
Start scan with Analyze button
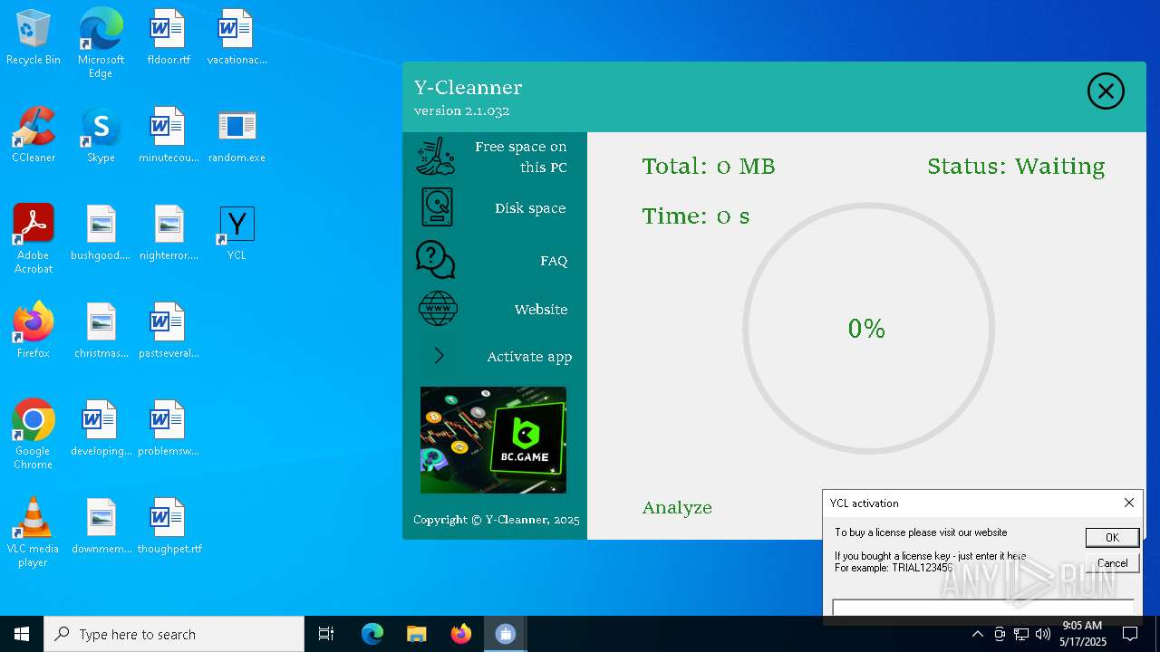(x=677, y=508)
